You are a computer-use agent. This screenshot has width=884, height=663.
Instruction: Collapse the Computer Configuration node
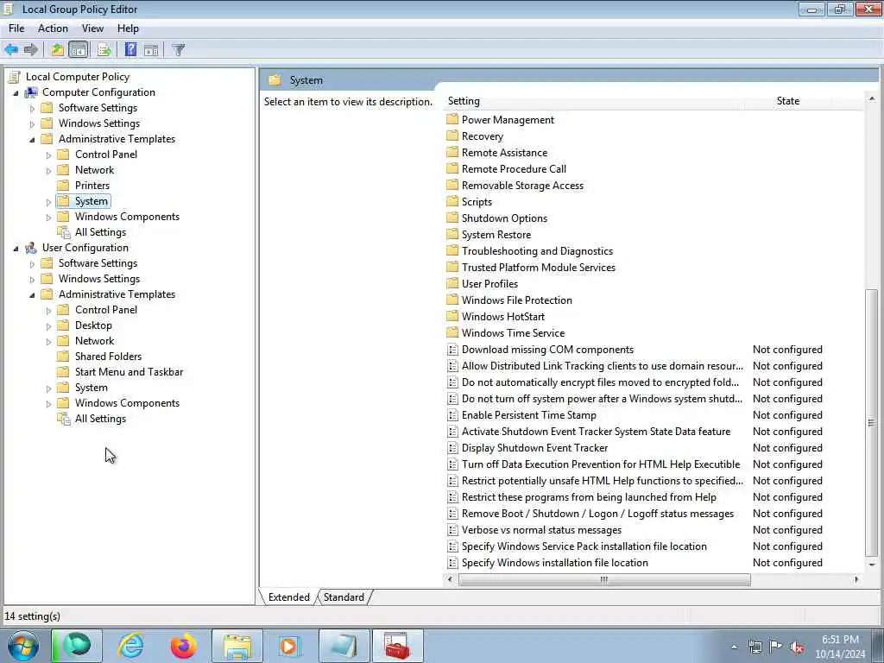(x=16, y=92)
